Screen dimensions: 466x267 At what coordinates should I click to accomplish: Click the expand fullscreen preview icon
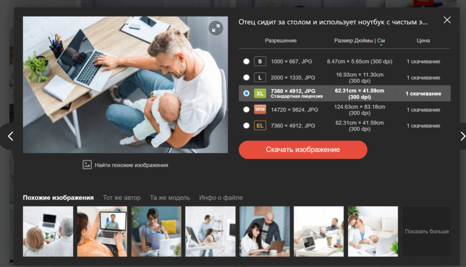216,28
